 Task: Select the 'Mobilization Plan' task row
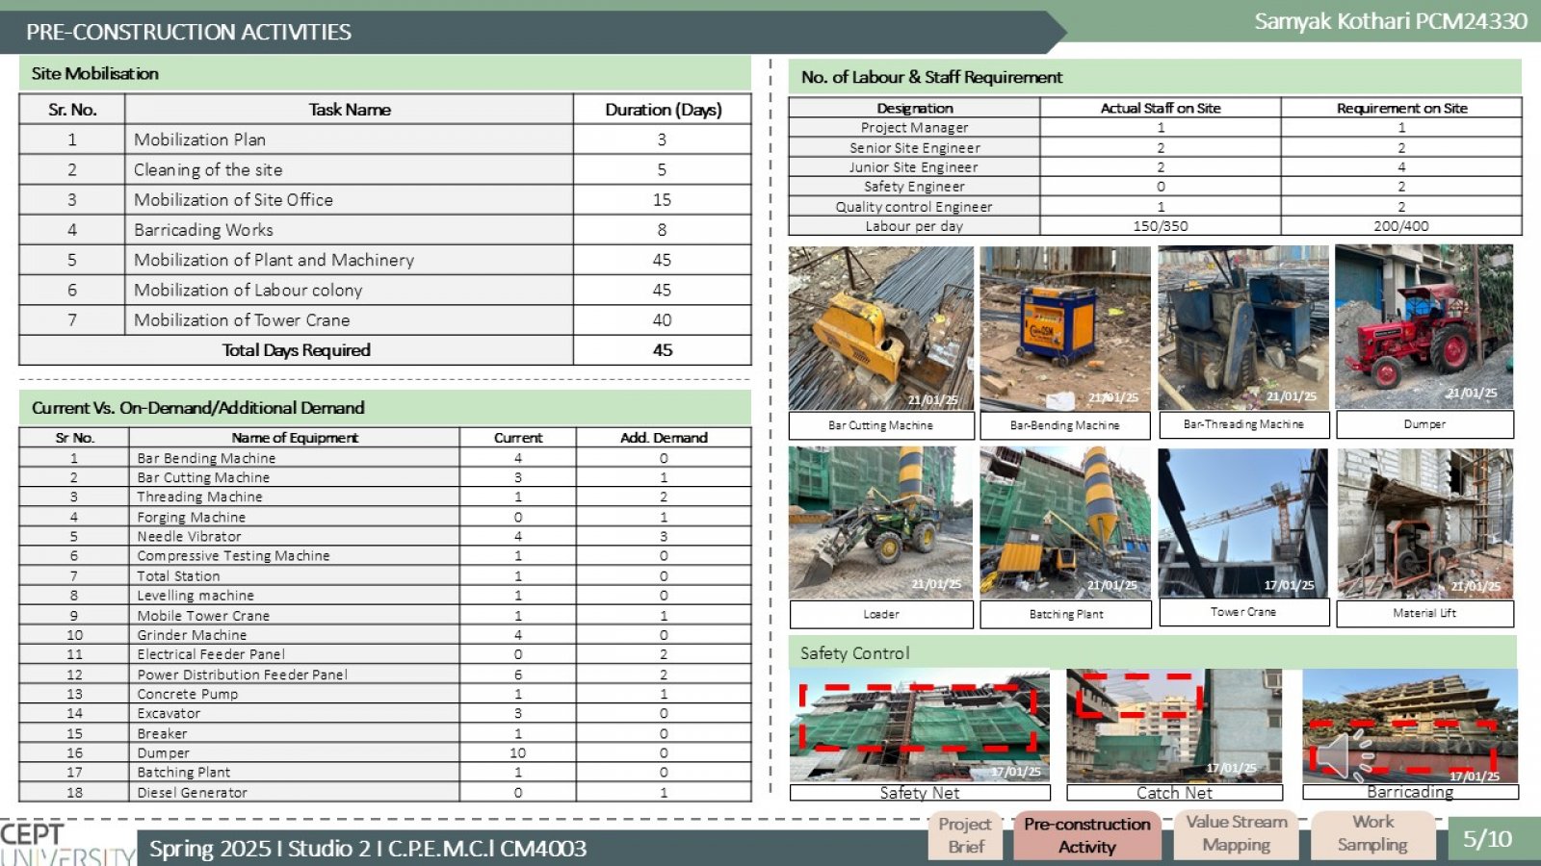385,140
